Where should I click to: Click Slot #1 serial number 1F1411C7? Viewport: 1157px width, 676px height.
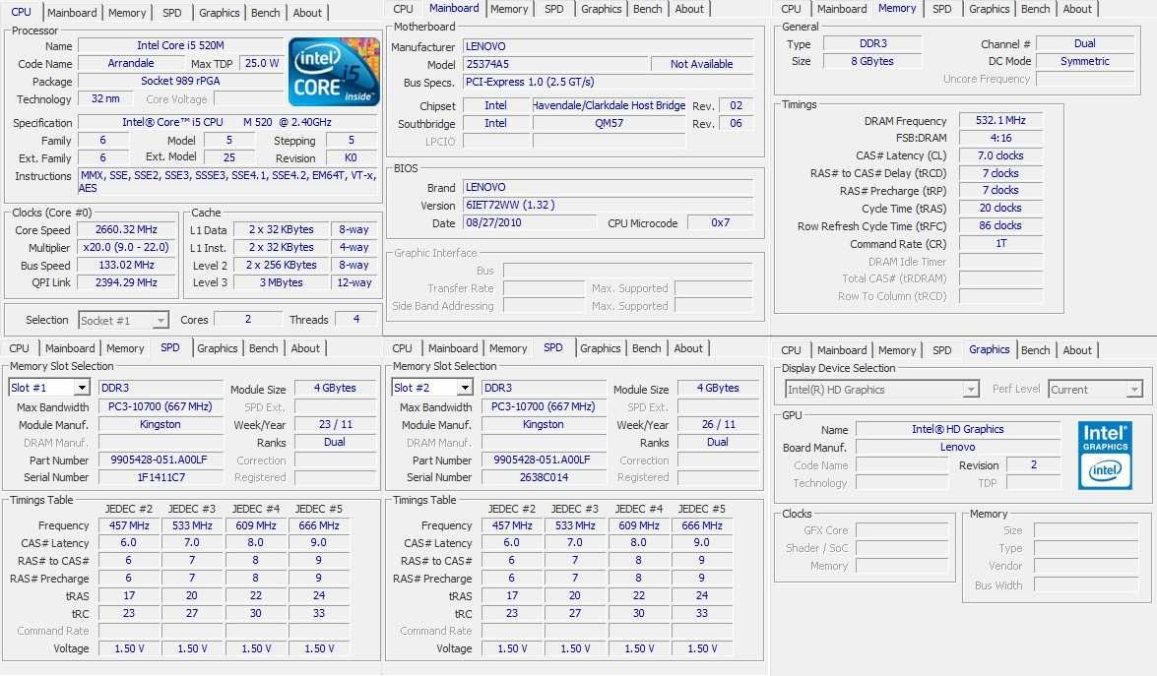(161, 477)
